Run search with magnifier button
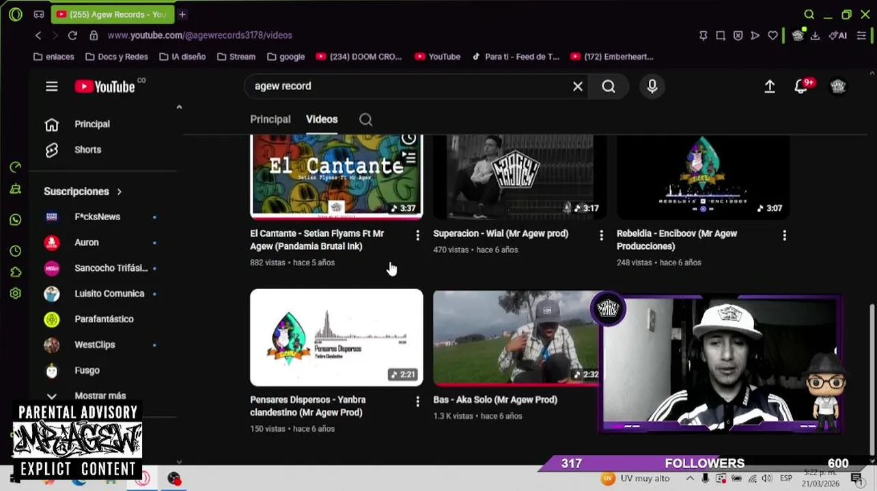This screenshot has width=877, height=491. (609, 86)
